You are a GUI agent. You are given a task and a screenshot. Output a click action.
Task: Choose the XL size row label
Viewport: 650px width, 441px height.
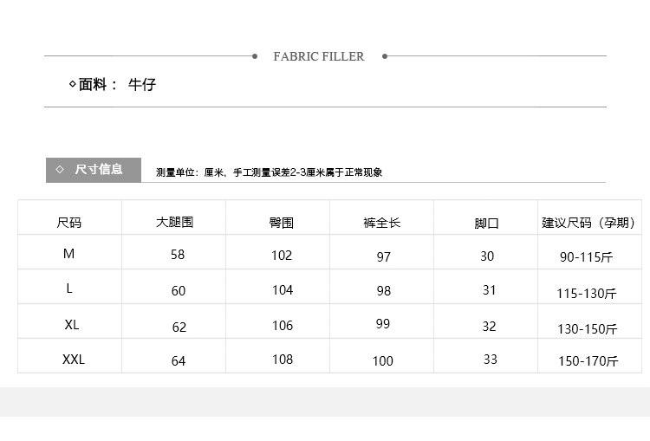click(x=71, y=325)
